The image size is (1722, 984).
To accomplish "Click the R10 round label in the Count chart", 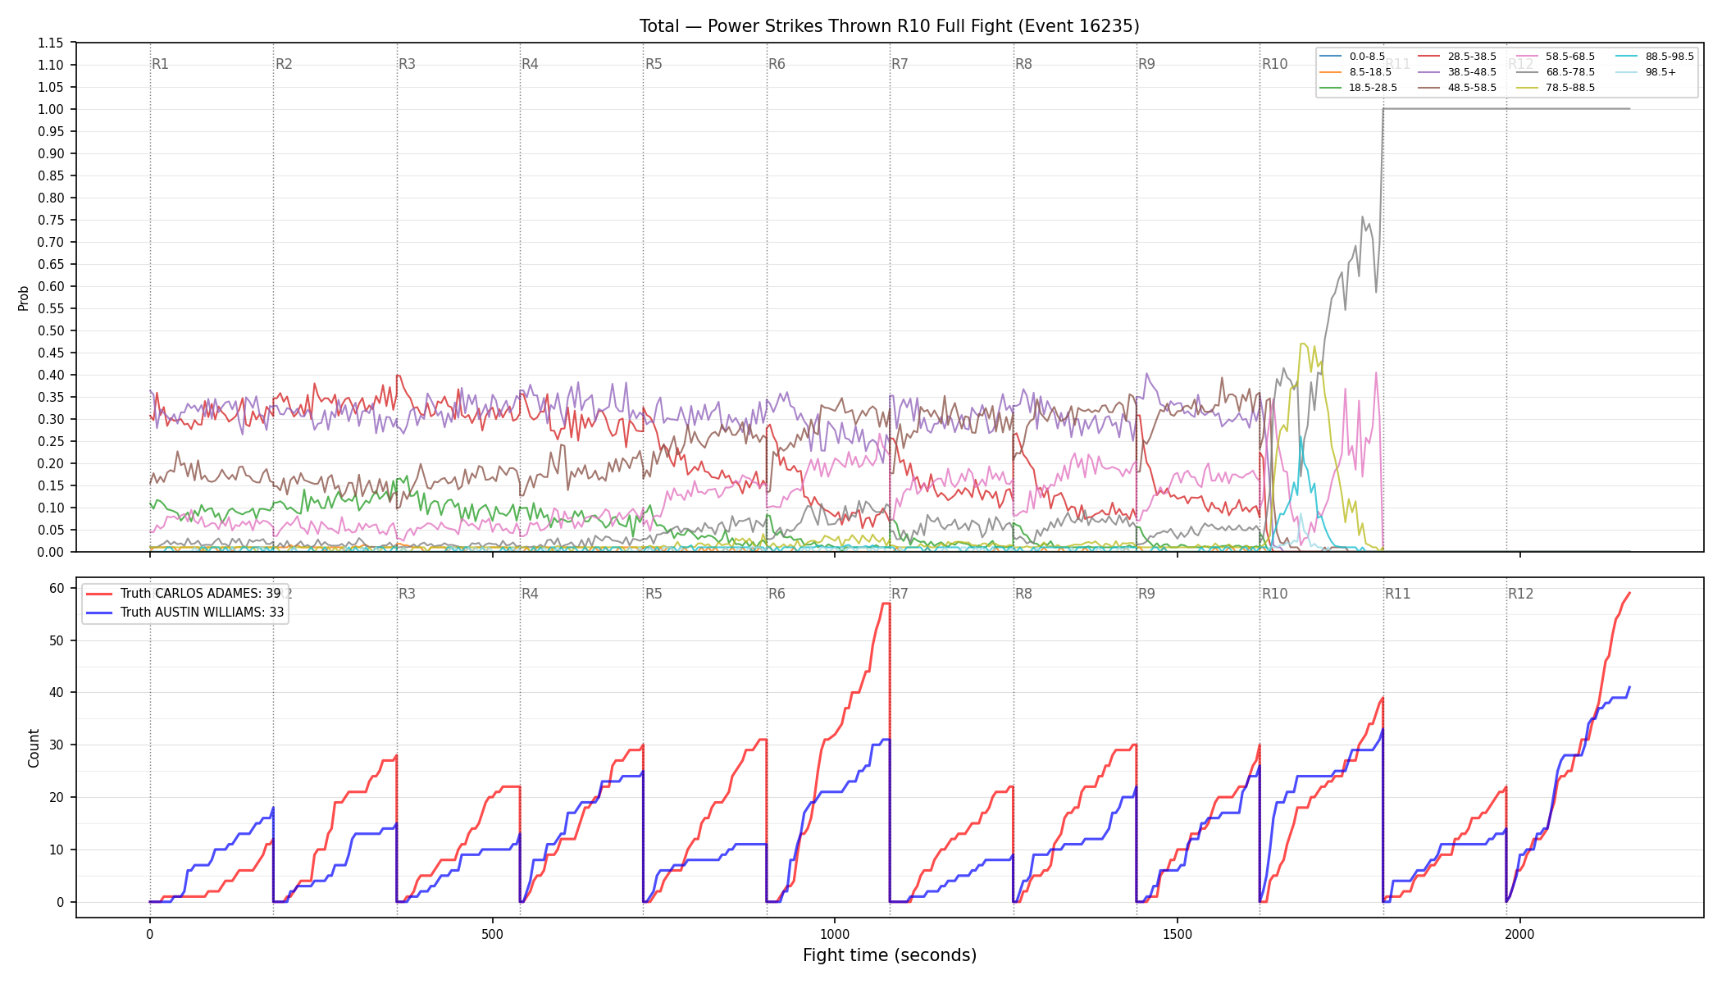I will [x=1275, y=594].
